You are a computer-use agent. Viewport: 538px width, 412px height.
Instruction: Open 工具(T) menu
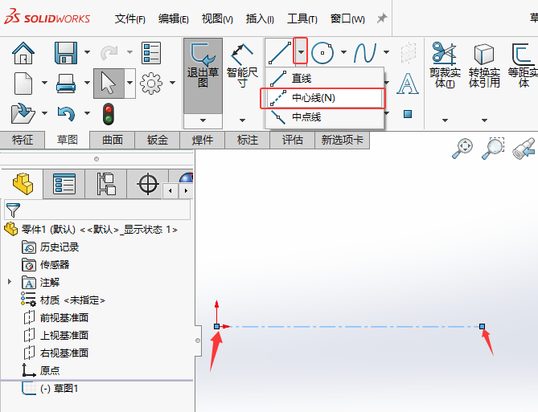pyautogui.click(x=302, y=18)
